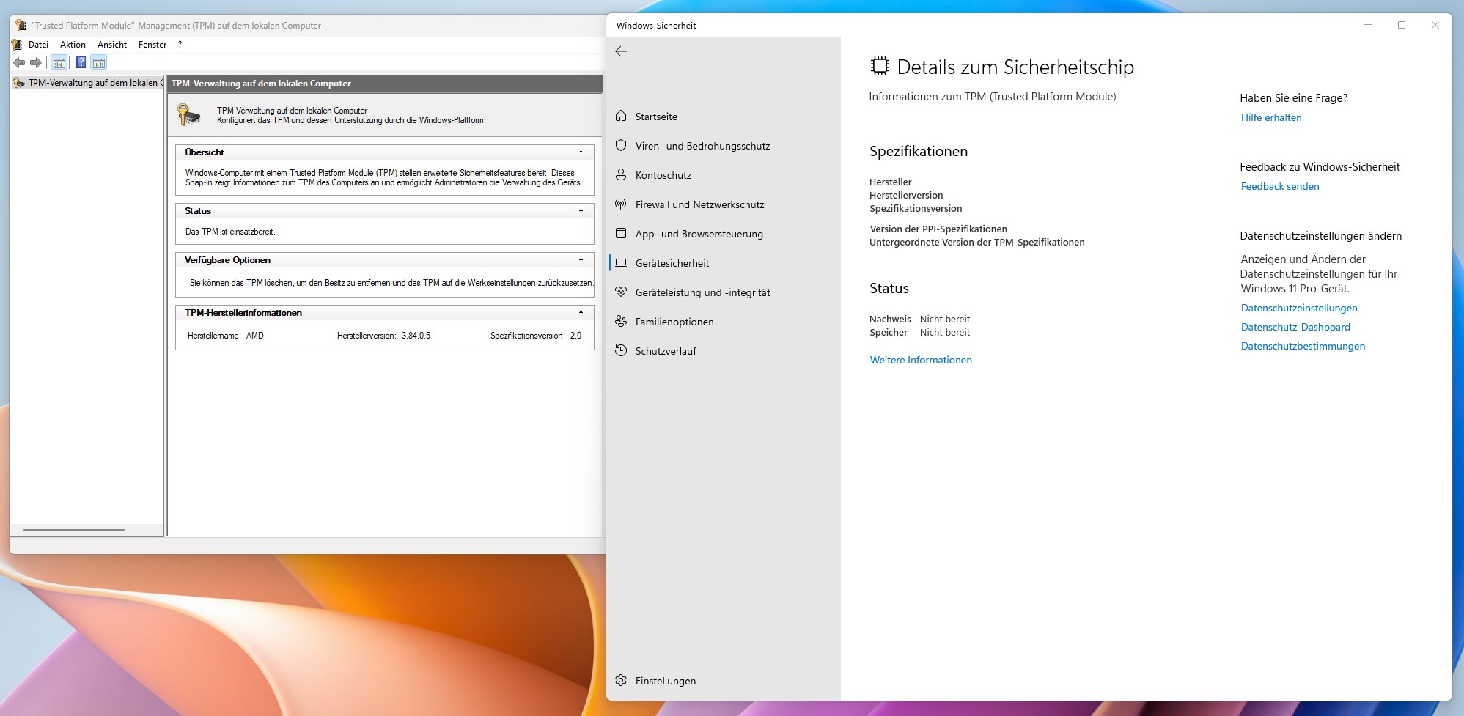Select Gerätesicherheit in the sidebar
Screen dimensions: 1464x716
pos(724,263)
